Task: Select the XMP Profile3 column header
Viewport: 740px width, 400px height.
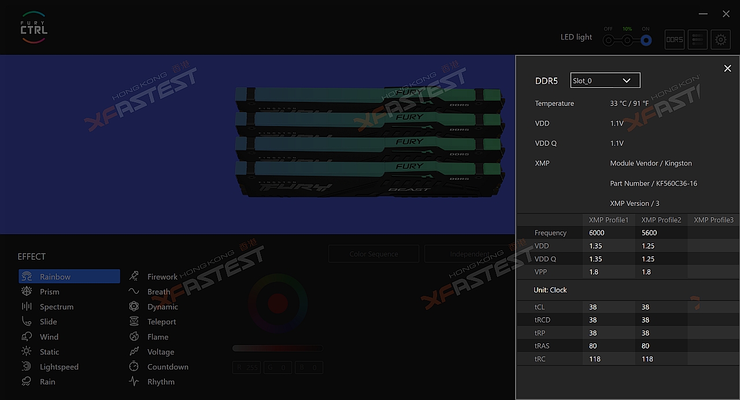Action: click(x=713, y=220)
